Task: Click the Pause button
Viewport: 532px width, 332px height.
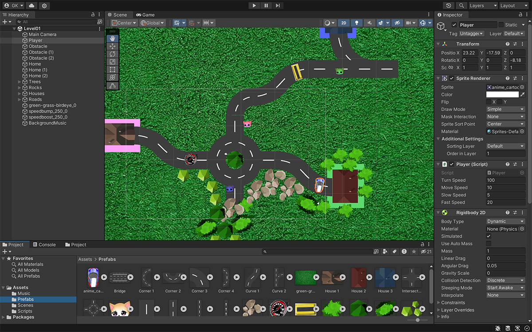Action: [x=266, y=5]
